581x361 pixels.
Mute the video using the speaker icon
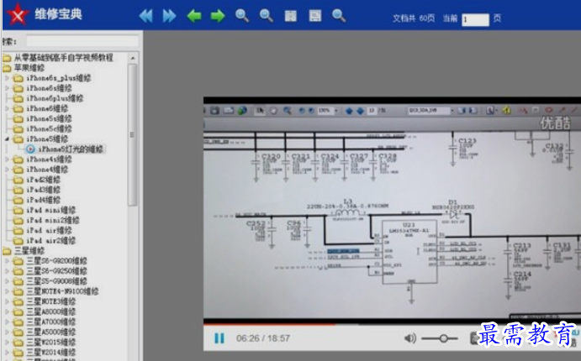[409, 338]
